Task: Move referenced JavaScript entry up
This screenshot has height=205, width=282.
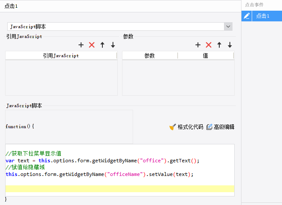Action: 102,45
